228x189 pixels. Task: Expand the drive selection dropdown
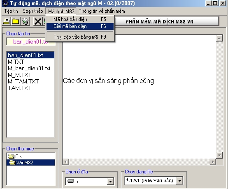110,181
